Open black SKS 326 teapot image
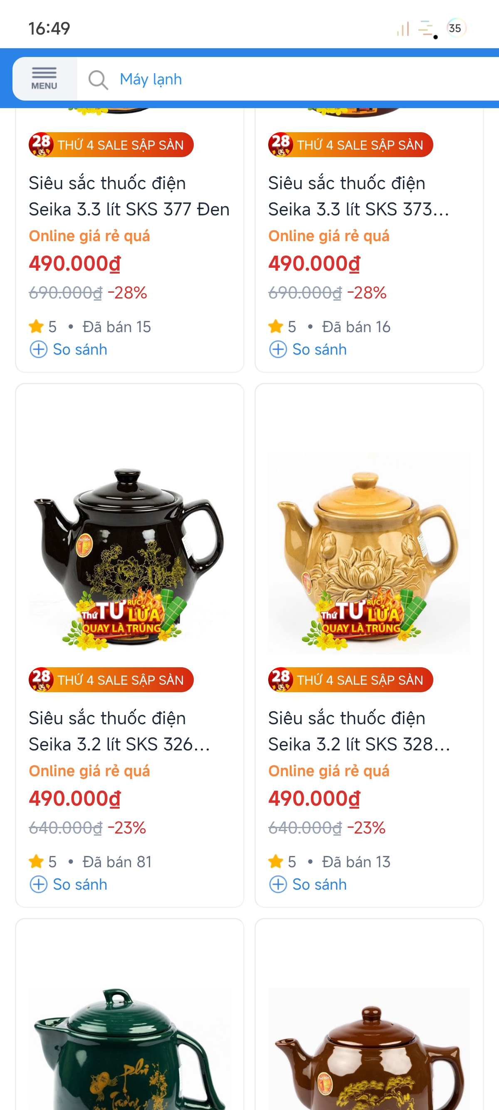The image size is (499, 1110). coord(130,554)
